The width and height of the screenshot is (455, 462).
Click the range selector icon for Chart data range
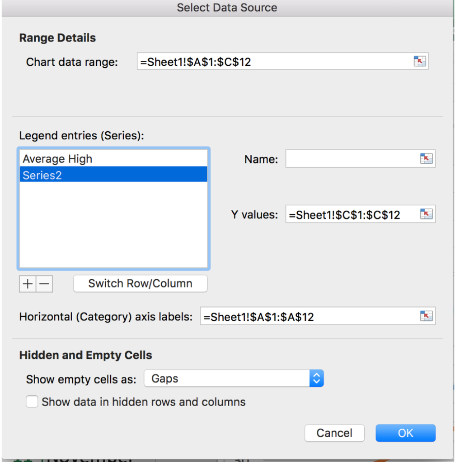click(420, 62)
